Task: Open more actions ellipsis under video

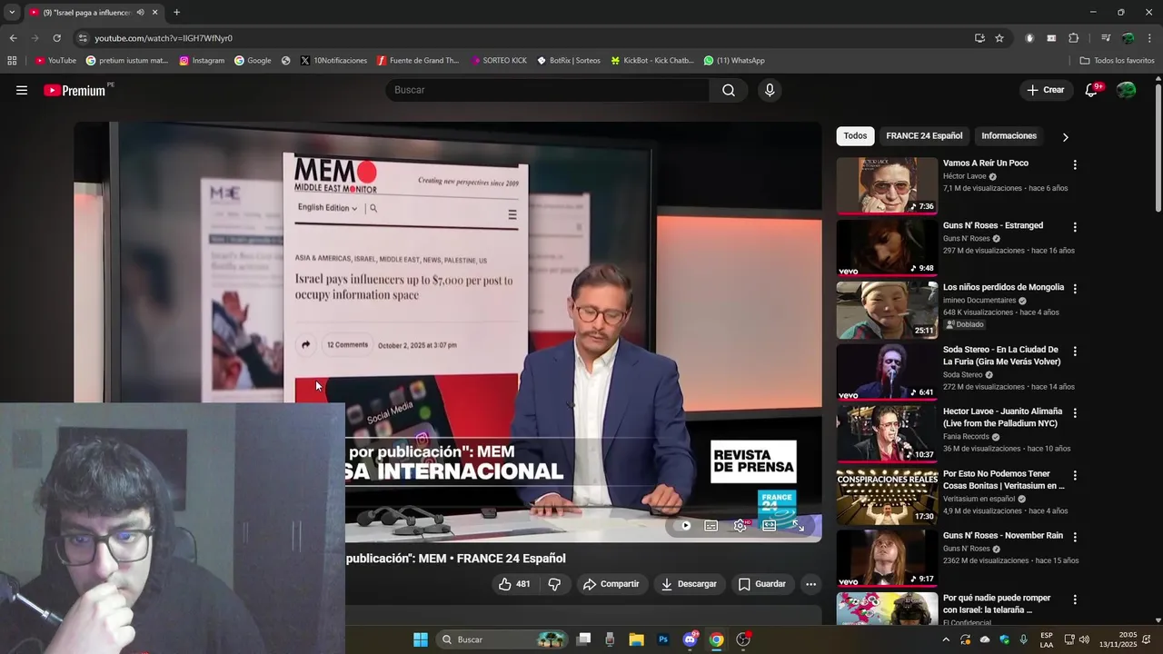Action: [810, 584]
